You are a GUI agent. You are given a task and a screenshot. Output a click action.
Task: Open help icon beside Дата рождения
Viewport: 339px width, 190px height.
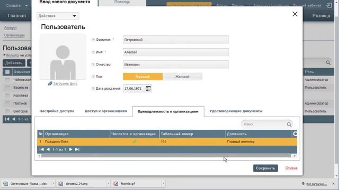(x=93, y=89)
